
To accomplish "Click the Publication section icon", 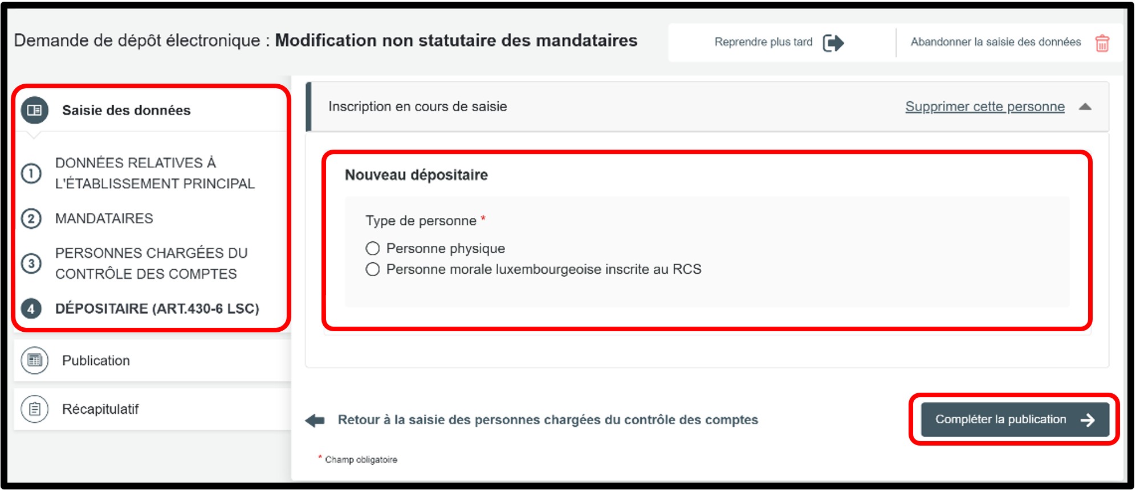I will [x=35, y=360].
